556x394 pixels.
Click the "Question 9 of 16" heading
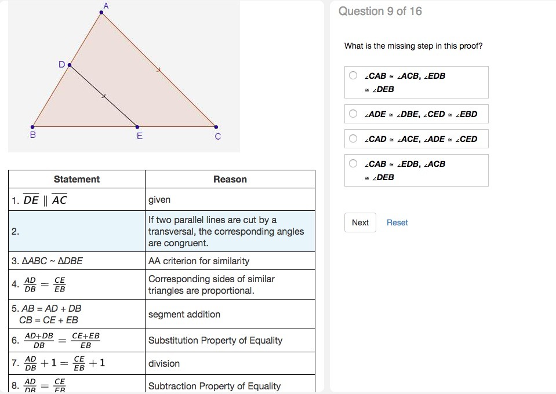[380, 12]
